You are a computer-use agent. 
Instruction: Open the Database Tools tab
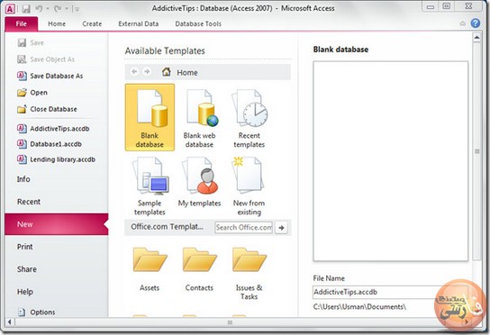[x=198, y=23]
